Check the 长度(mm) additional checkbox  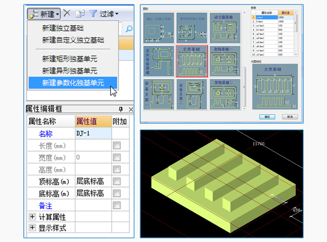117,145
